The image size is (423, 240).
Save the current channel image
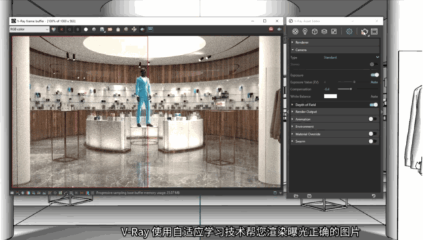[x=102, y=29]
